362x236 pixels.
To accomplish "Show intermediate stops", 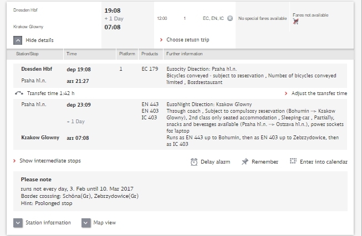I will (50, 161).
